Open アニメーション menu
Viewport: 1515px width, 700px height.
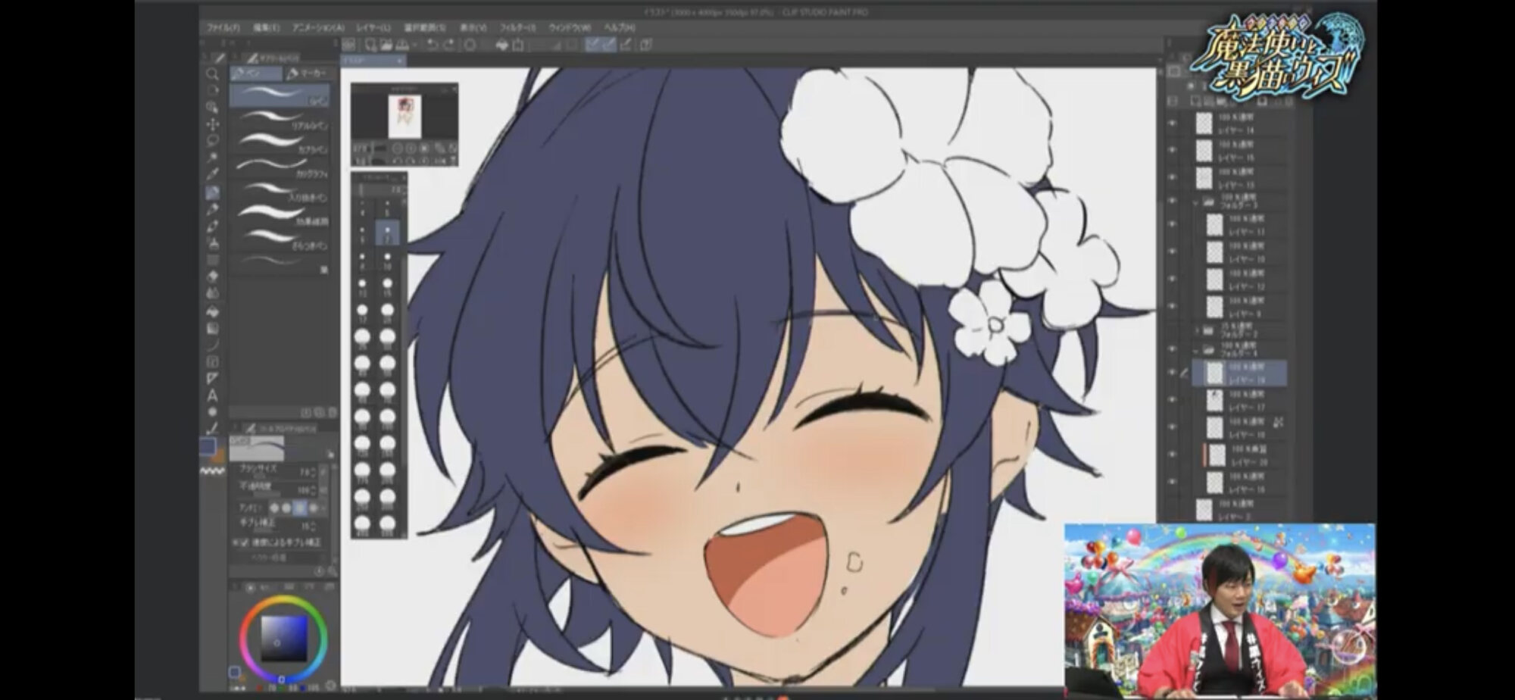click(x=318, y=27)
